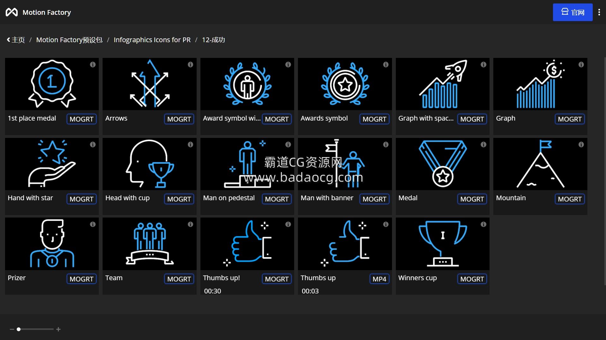Click MOGRT badge on Winners cup
Screen dimensions: 606x340
[472, 279]
